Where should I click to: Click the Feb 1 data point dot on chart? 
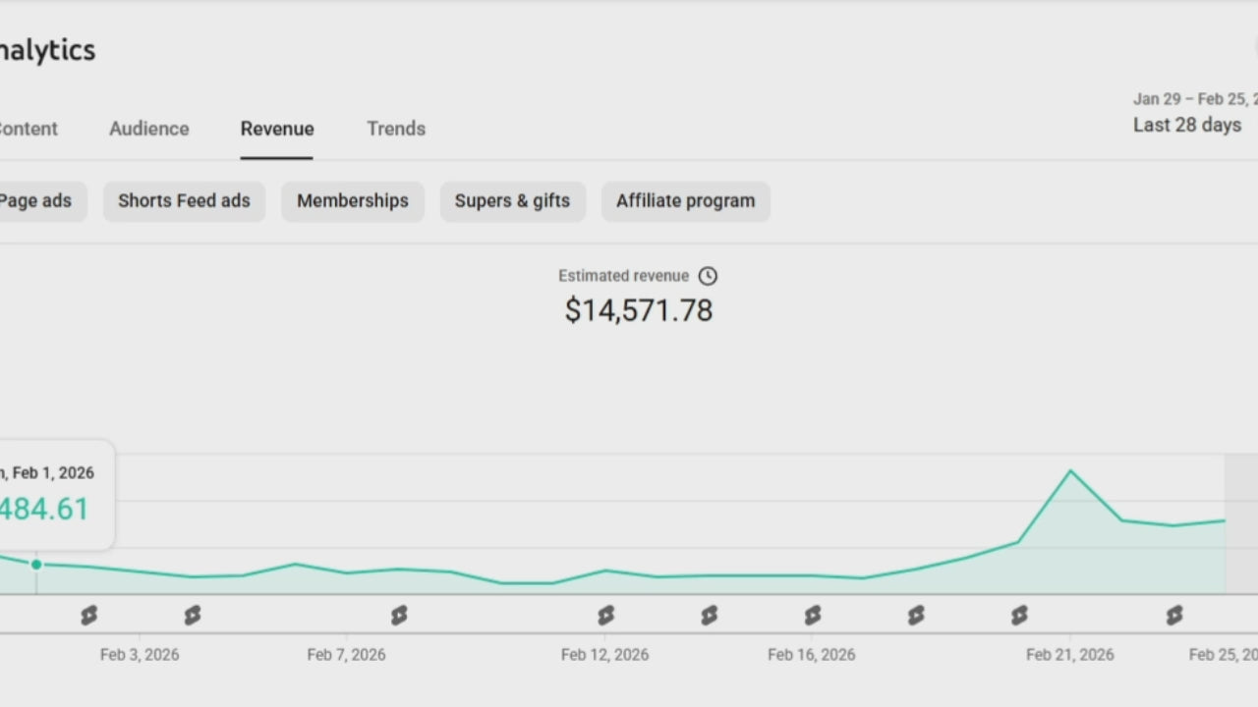coord(36,565)
